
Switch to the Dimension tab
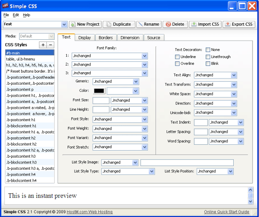[x=130, y=38]
